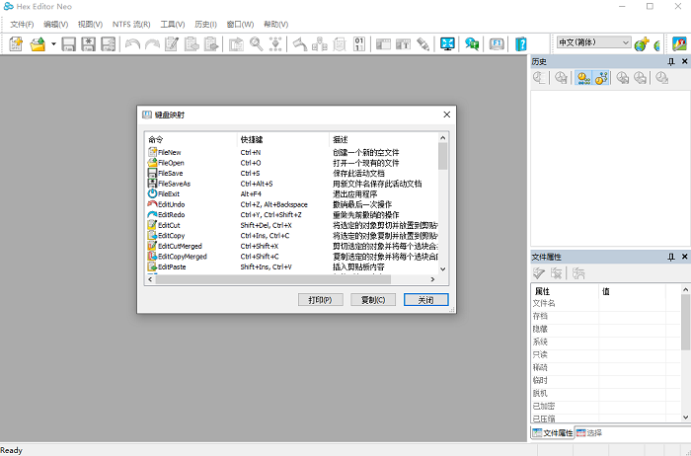
Task: Expand the Open File dropdown arrow
Action: (52, 43)
